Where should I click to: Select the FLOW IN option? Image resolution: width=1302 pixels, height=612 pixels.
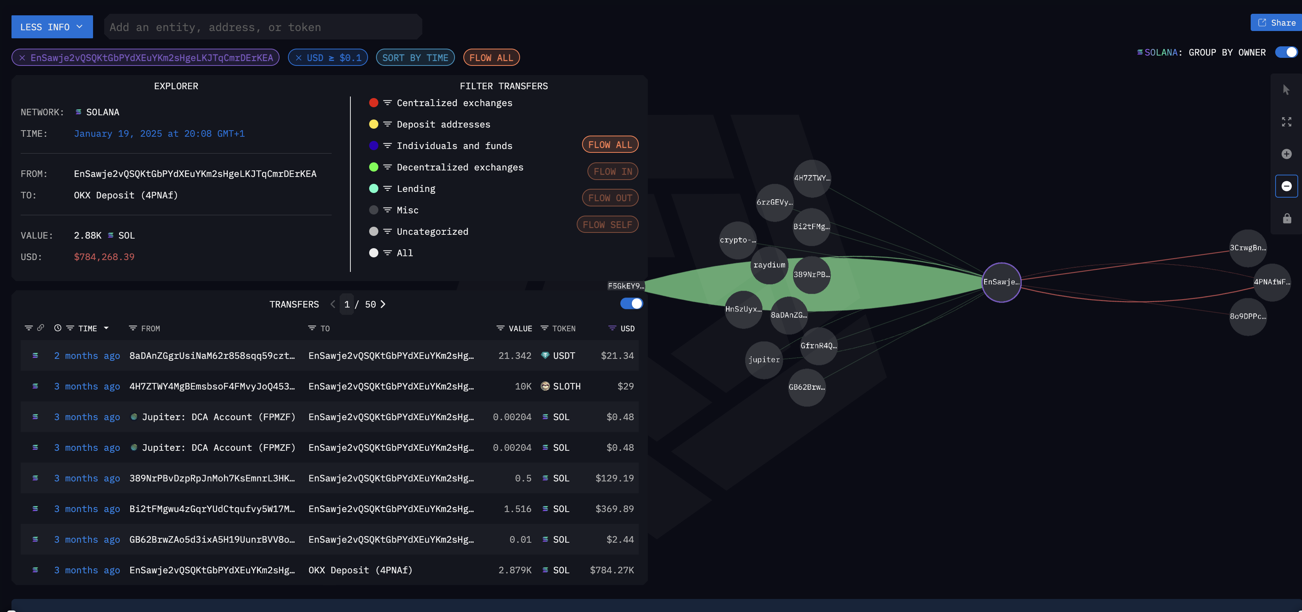coord(613,171)
